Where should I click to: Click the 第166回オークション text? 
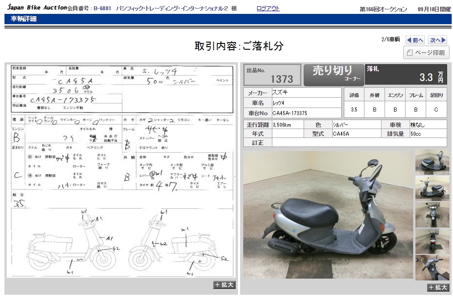click(x=383, y=9)
